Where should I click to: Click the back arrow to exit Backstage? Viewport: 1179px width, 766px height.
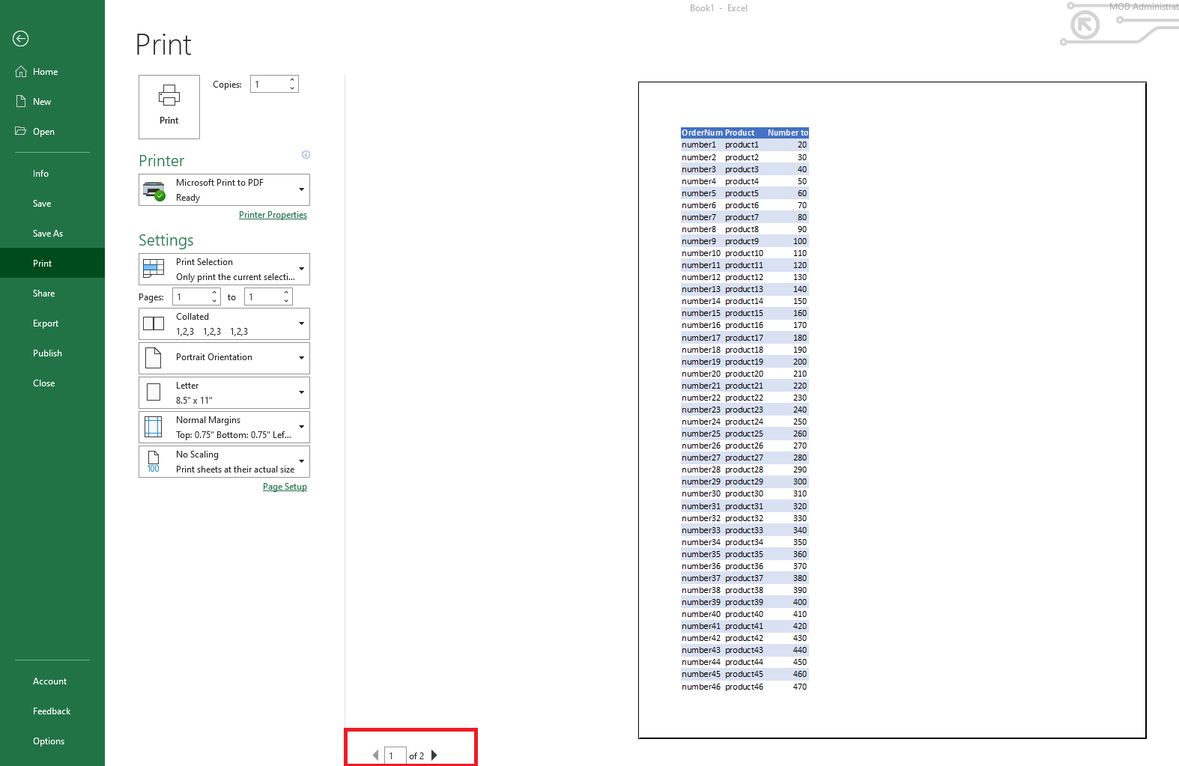pos(21,39)
